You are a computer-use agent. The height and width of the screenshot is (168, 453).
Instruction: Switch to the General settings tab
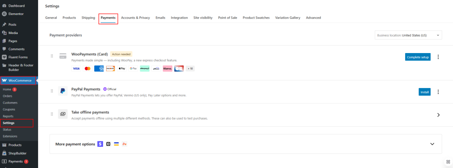point(51,18)
